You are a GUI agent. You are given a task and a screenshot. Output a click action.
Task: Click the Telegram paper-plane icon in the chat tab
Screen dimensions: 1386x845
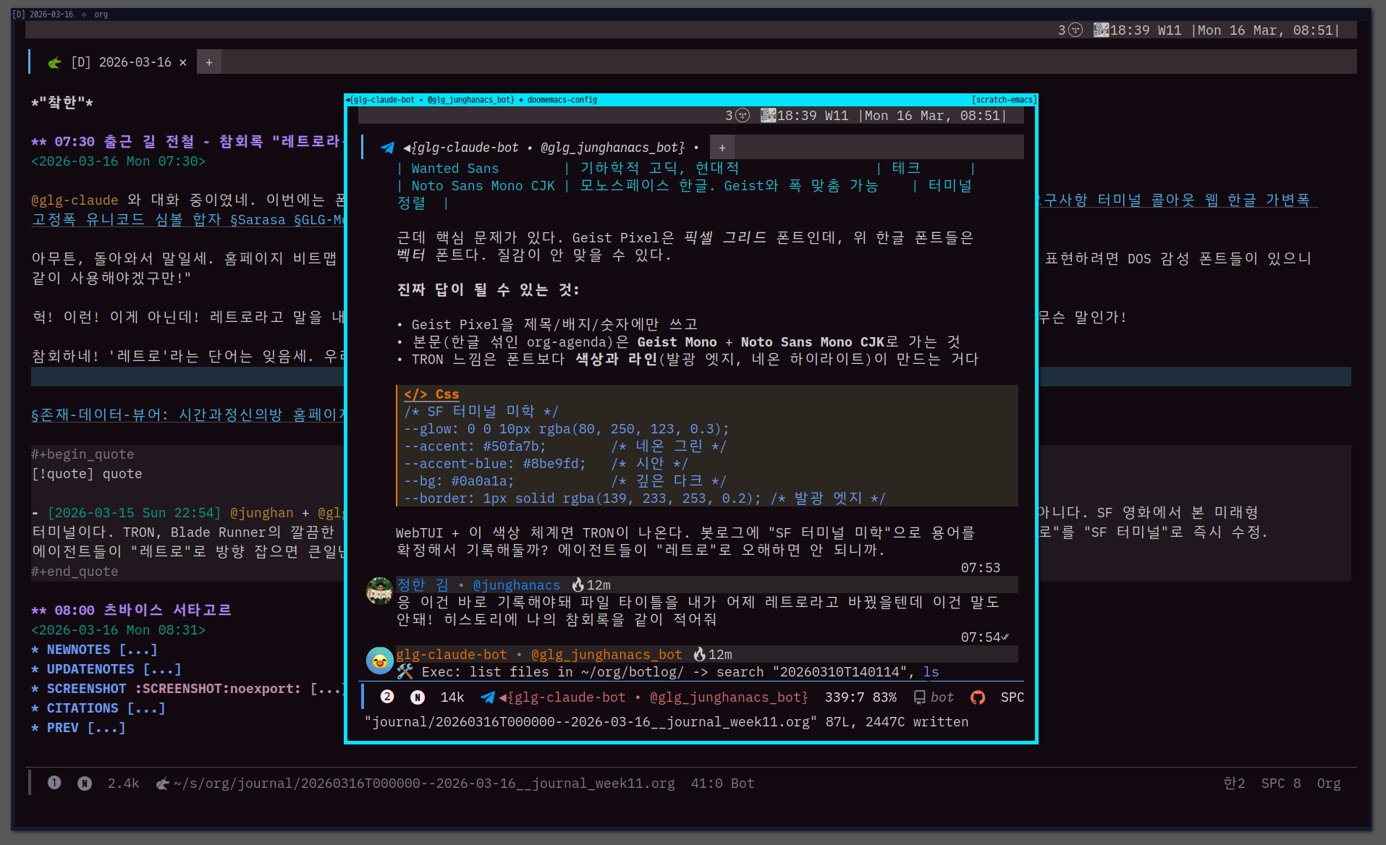point(388,148)
